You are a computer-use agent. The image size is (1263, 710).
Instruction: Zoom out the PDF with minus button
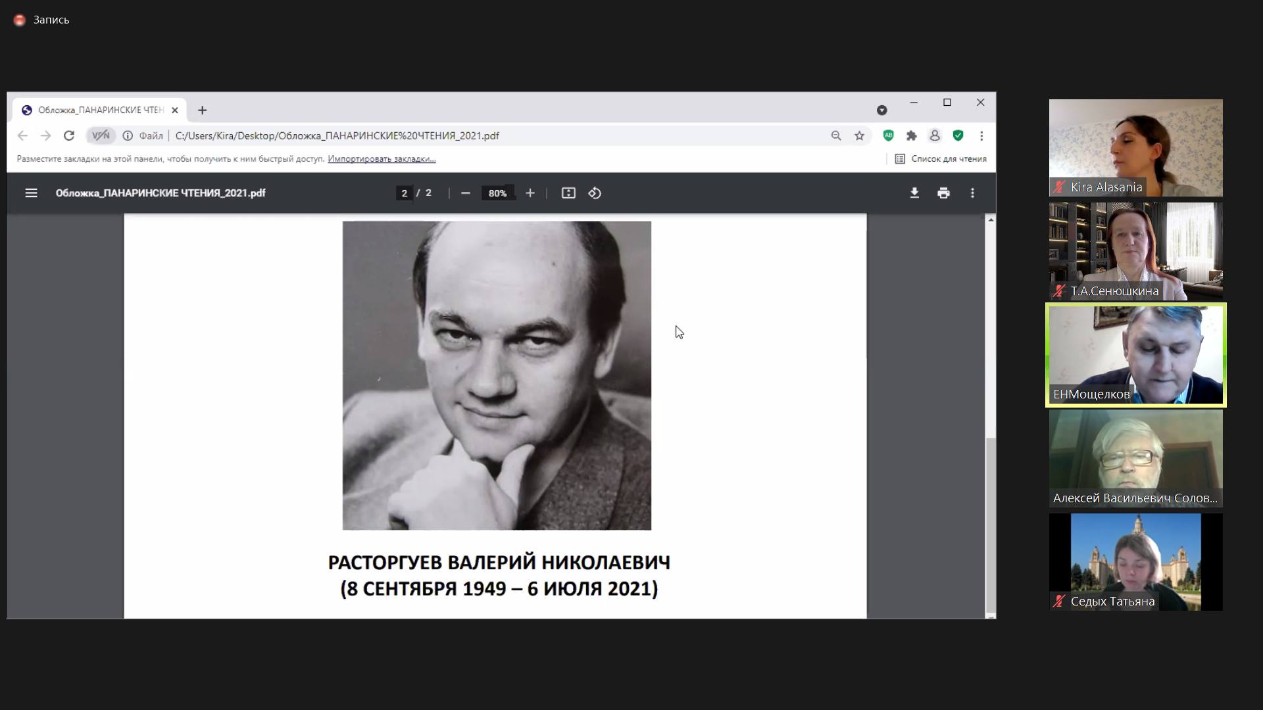466,193
